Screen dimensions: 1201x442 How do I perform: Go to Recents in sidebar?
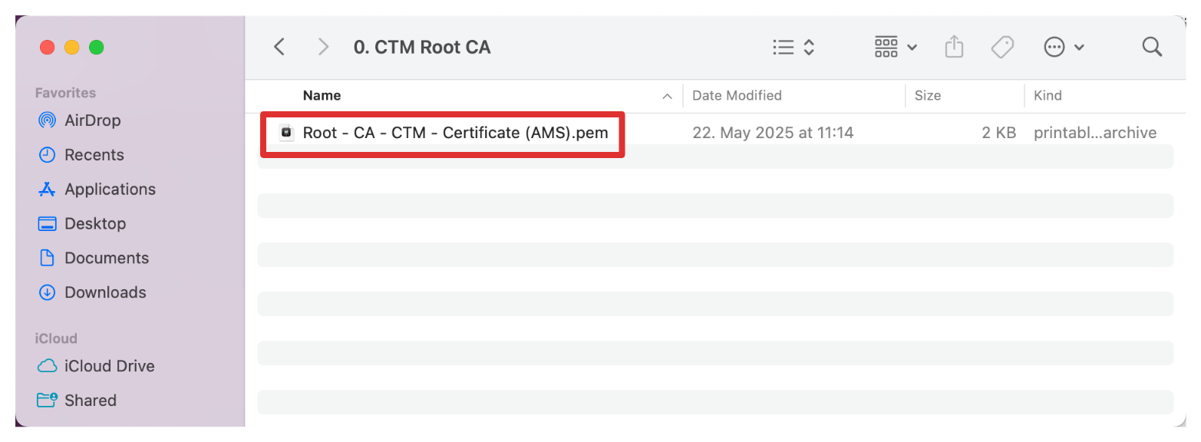(x=94, y=155)
